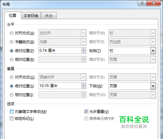Select horizontal 对齐方式(A) radio button

coord(11,33)
